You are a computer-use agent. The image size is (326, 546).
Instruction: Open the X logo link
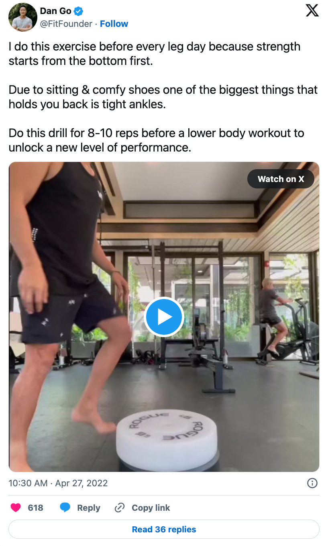click(312, 10)
